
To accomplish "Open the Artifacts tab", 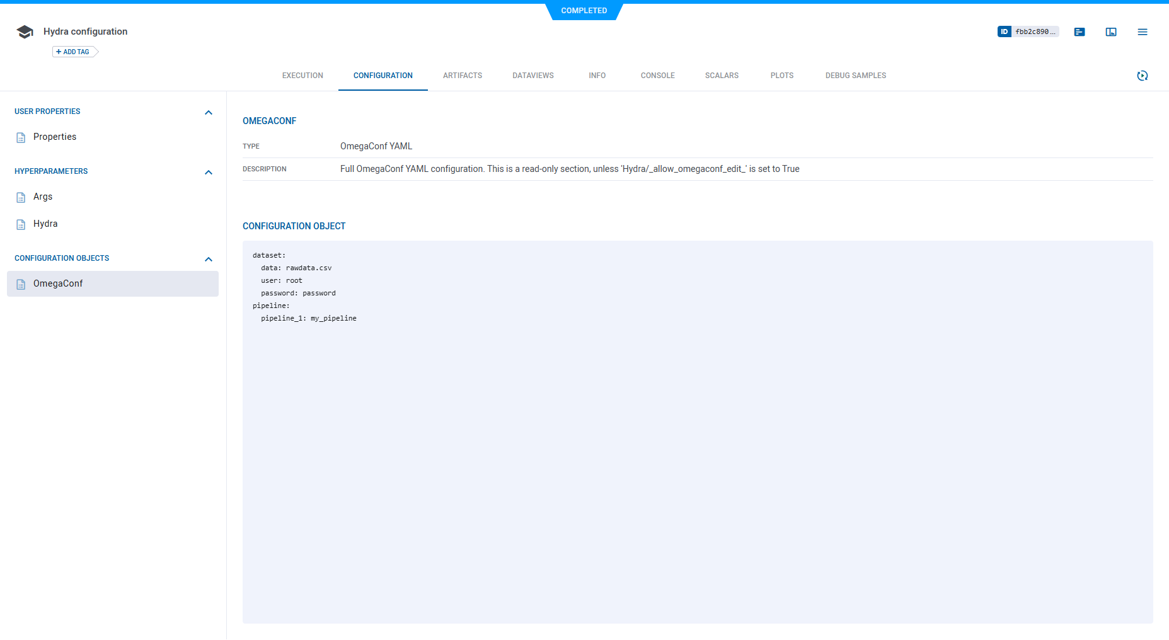I will click(462, 76).
